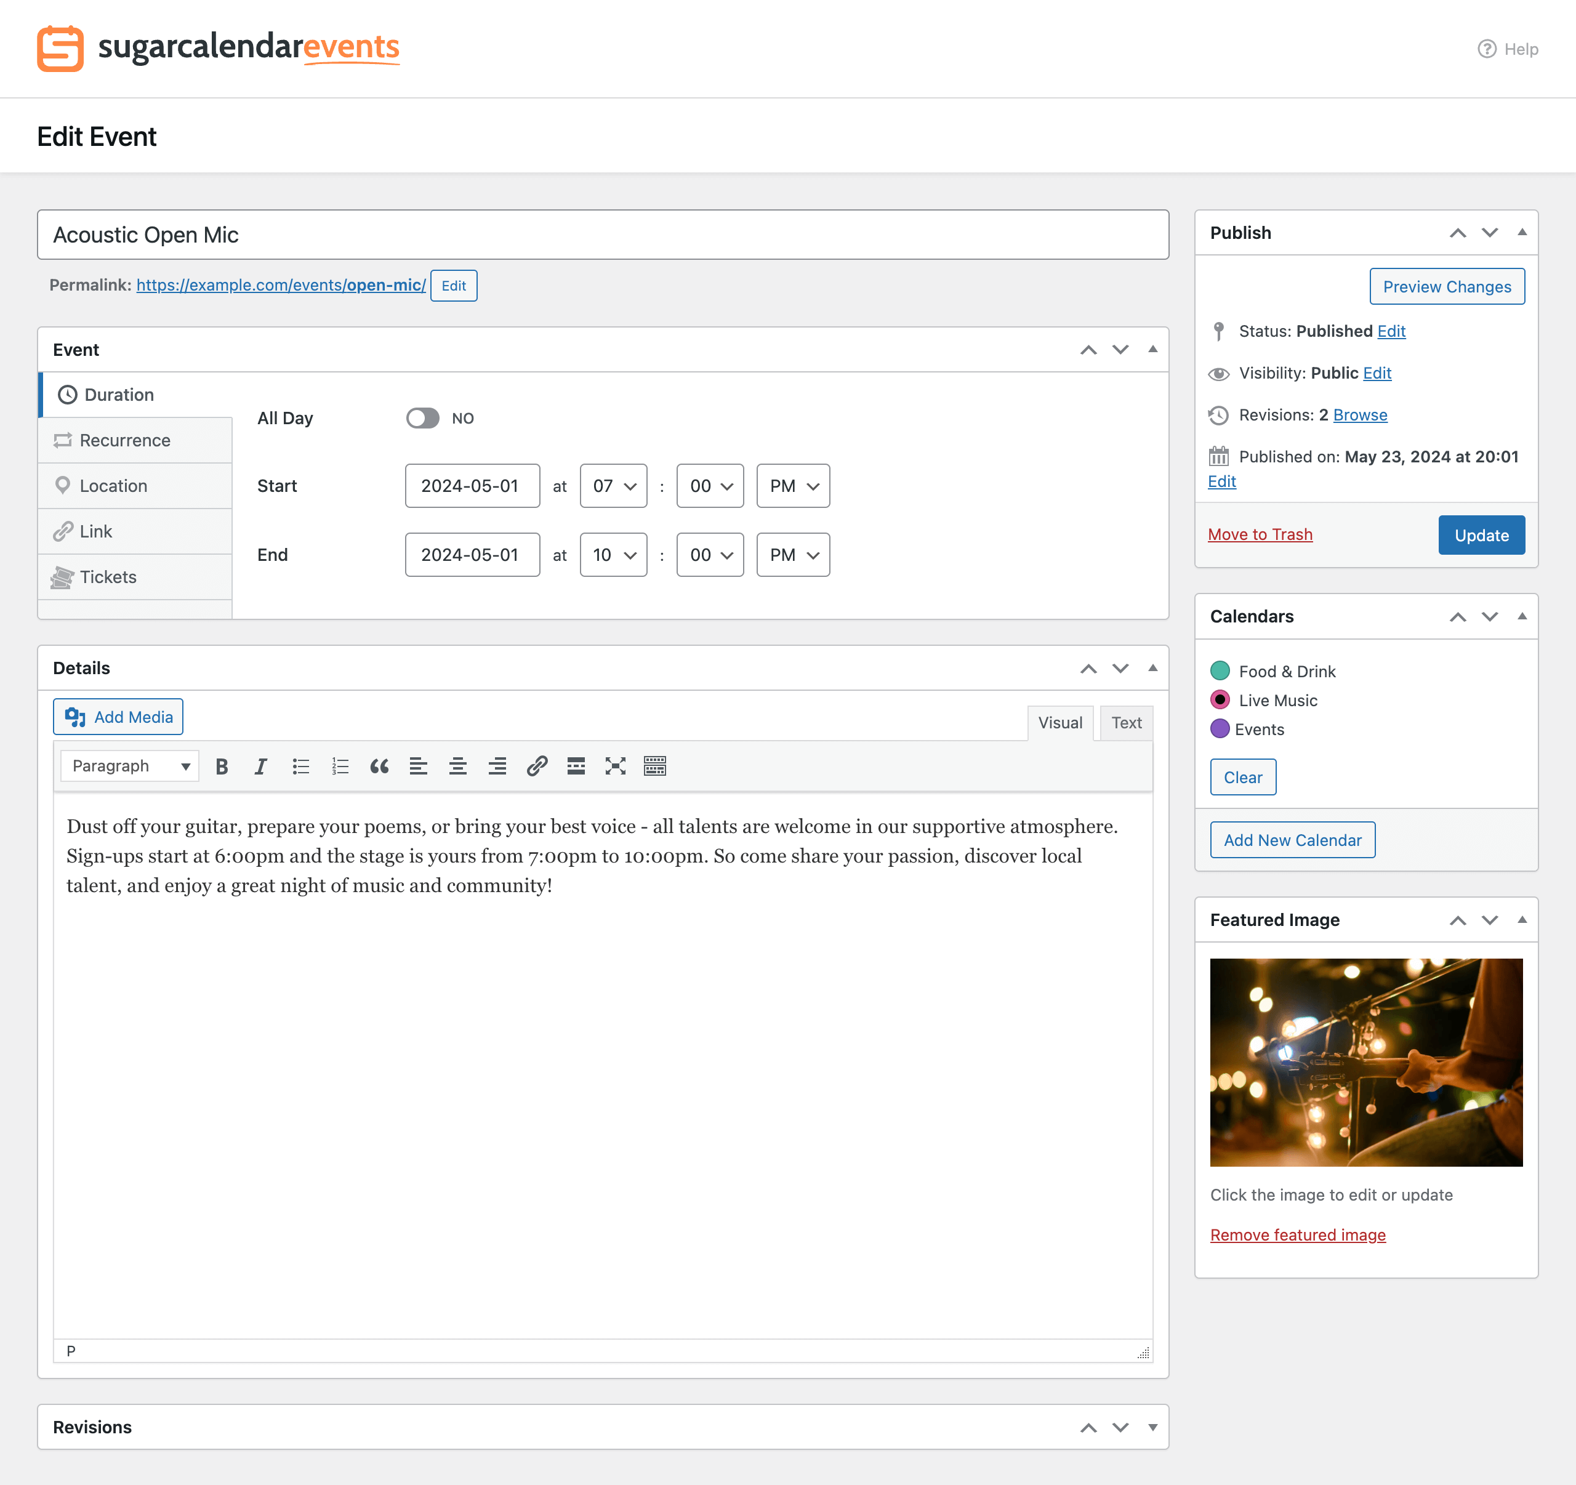This screenshot has height=1485, width=1576.
Task: Click the Update button
Action: tap(1482, 535)
